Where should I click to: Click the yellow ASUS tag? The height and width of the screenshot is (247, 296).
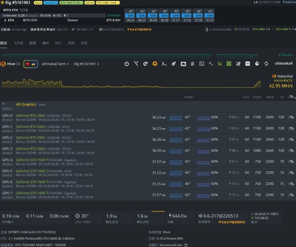pyautogui.click(x=38, y=2)
